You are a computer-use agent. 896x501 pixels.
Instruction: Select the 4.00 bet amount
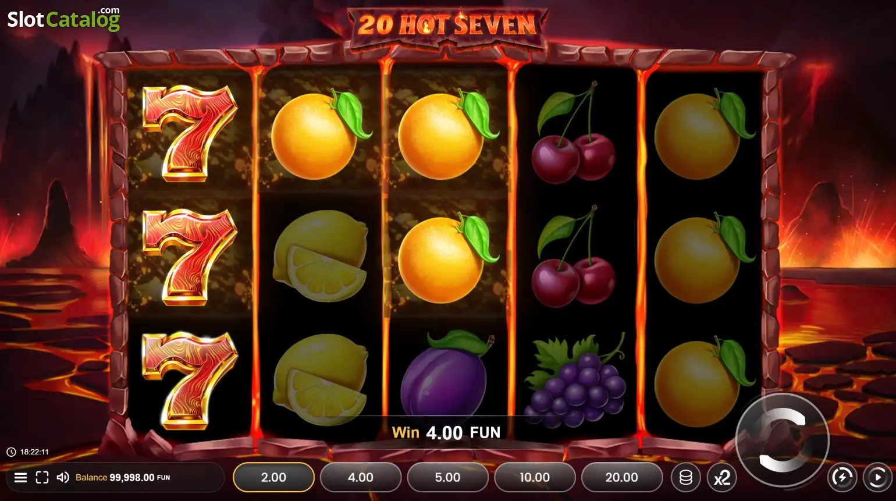(361, 477)
